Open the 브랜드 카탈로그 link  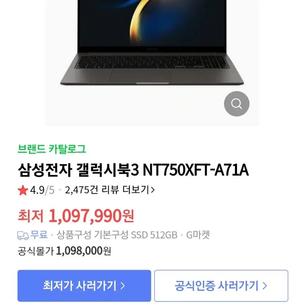pyautogui.click(x=51, y=149)
